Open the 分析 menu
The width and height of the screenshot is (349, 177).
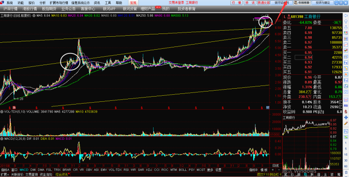click(42, 3)
